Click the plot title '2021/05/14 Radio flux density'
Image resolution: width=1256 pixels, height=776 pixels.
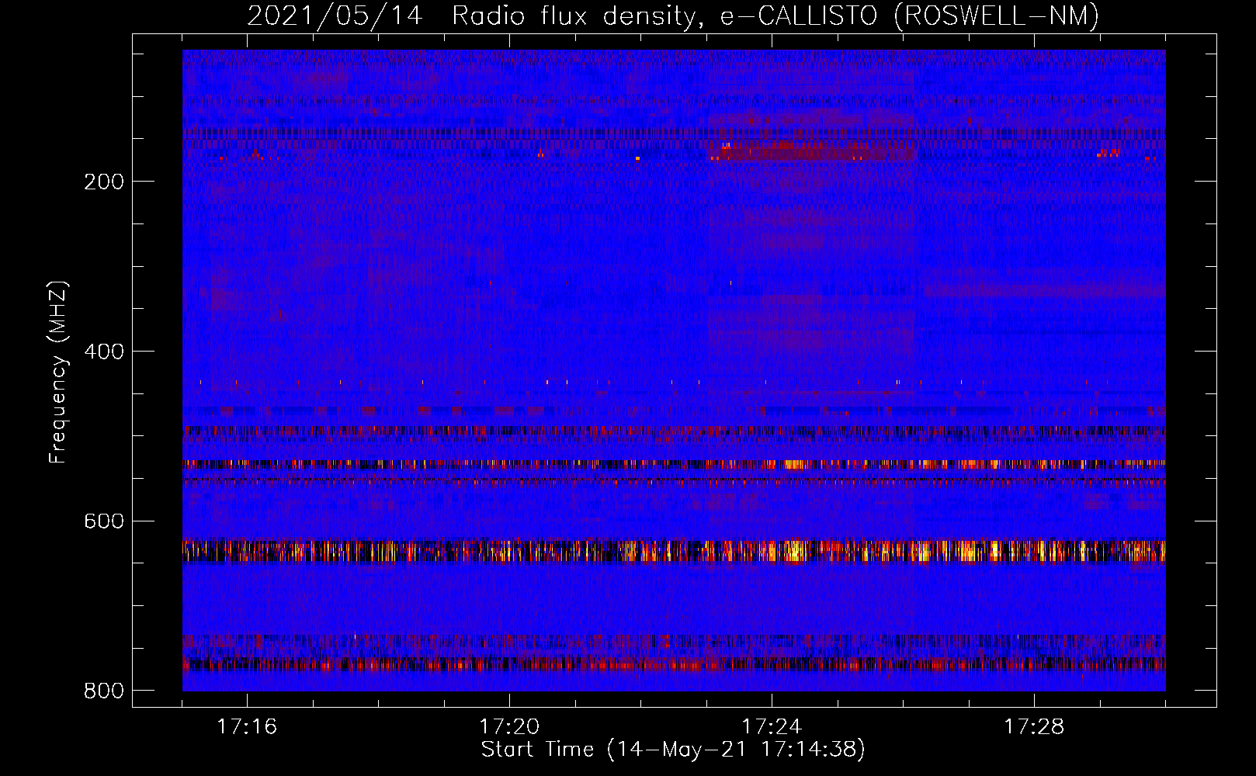click(x=673, y=16)
